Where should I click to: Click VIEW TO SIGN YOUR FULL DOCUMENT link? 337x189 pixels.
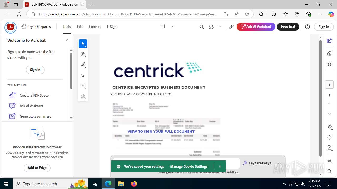[x=161, y=132]
